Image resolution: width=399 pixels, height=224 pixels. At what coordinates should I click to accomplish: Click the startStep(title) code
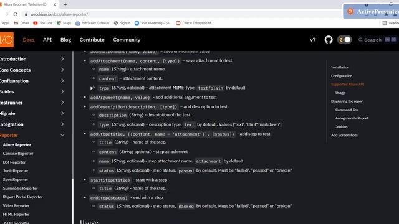pos(110,180)
